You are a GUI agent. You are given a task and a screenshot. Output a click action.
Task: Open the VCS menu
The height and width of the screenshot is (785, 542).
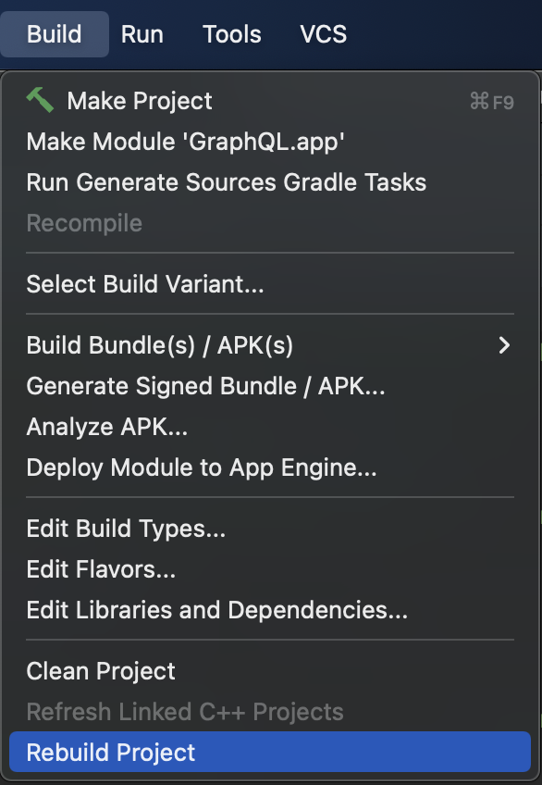pyautogui.click(x=323, y=34)
